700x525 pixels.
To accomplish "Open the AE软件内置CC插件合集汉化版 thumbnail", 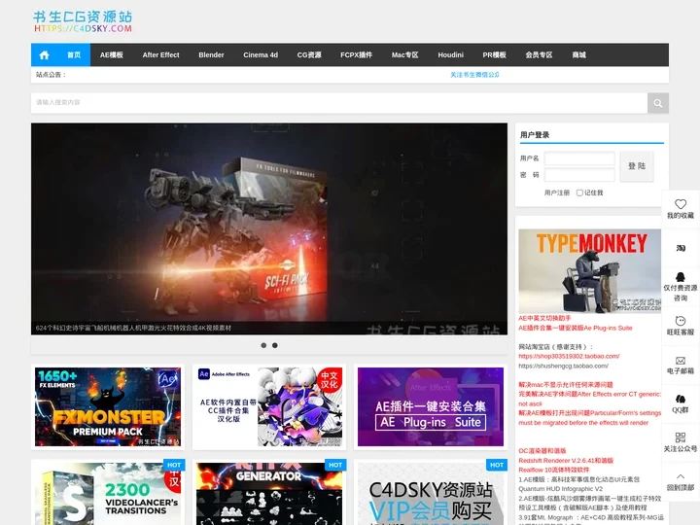I will (x=269, y=406).
